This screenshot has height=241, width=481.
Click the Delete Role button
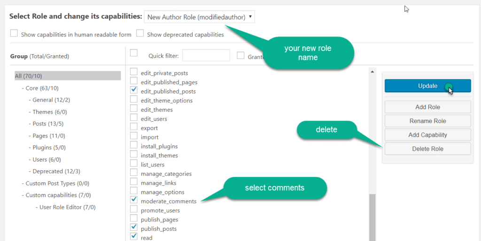pos(427,149)
